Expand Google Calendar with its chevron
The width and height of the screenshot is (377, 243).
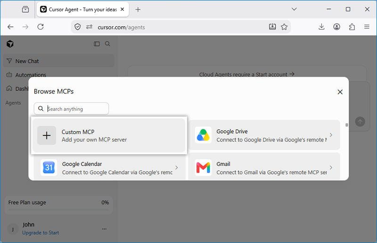pyautogui.click(x=177, y=168)
